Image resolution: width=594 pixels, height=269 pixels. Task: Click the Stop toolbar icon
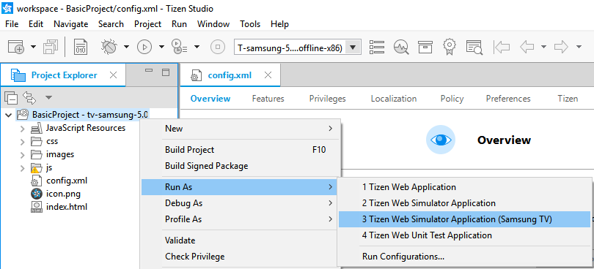pyautogui.click(x=218, y=47)
